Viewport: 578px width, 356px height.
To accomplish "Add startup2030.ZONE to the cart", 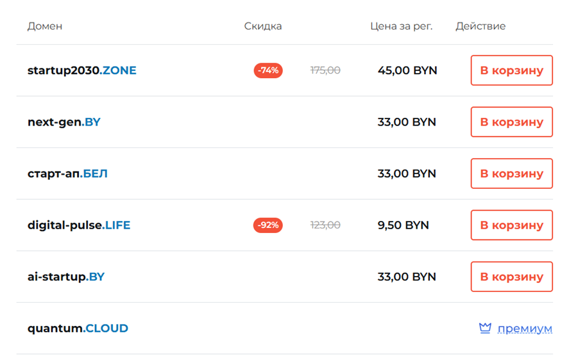I will coord(511,70).
